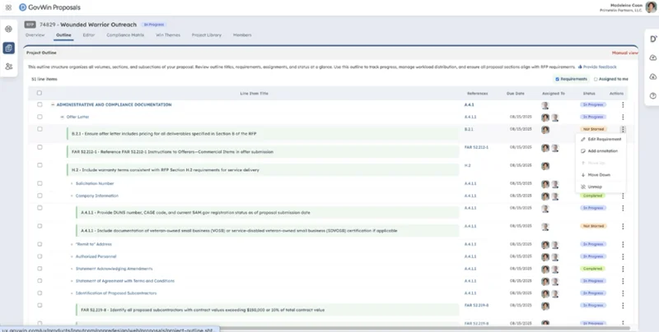
Task: Open the team members icon in sidebar
Action: coord(9,67)
